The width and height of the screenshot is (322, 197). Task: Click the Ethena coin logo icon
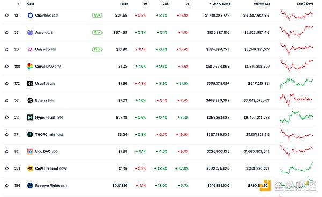tap(30, 100)
